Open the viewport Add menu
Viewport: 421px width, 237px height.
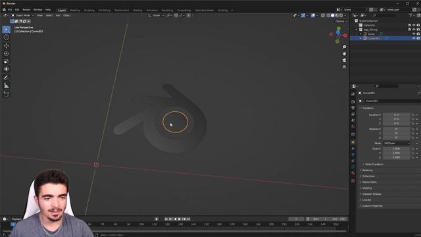pyautogui.click(x=58, y=16)
